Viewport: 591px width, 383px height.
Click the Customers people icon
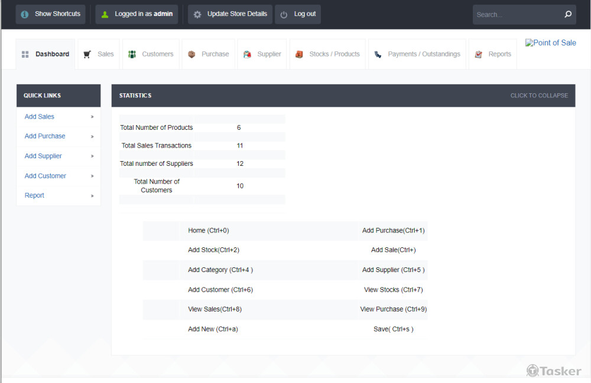(x=132, y=54)
